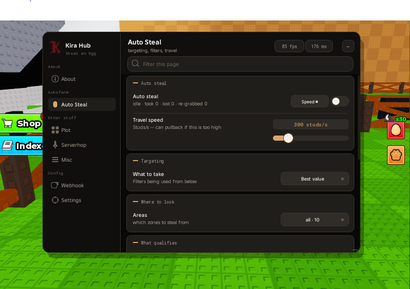Viewport: 410px width, 289px height.
Task: Select the Auto Steal menu item
Action: pyautogui.click(x=82, y=104)
